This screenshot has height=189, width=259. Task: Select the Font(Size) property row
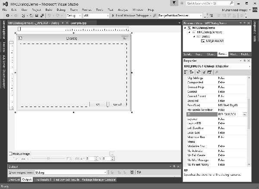[217, 105]
